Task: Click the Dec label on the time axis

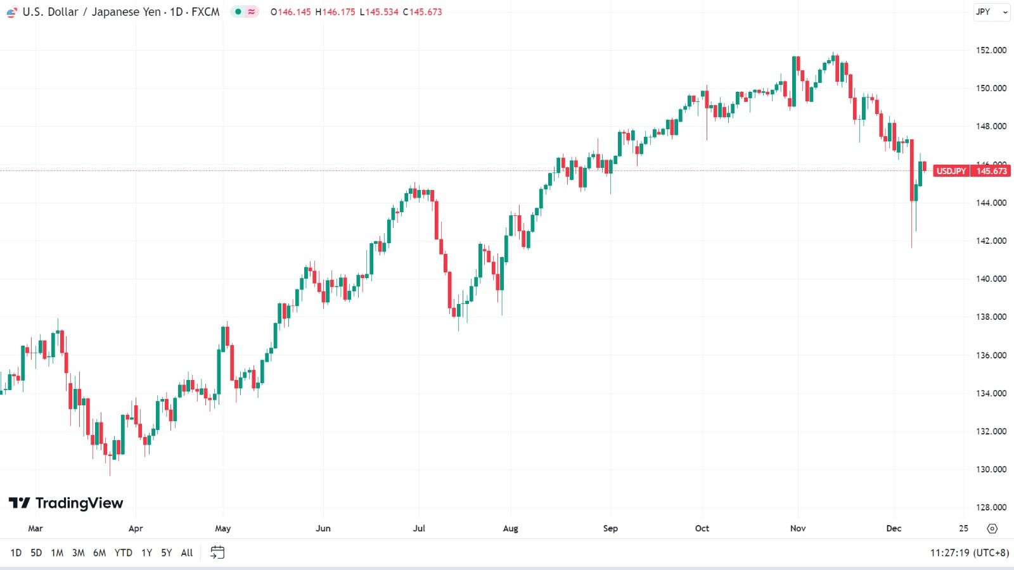Action: 894,528
